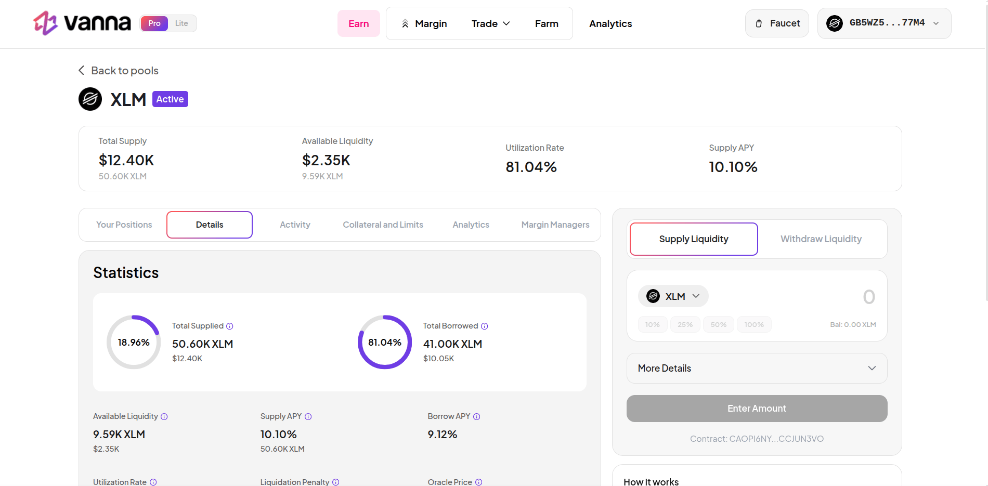Open the pool Analytics tab
Viewport: 988px width, 486px height.
pos(471,225)
